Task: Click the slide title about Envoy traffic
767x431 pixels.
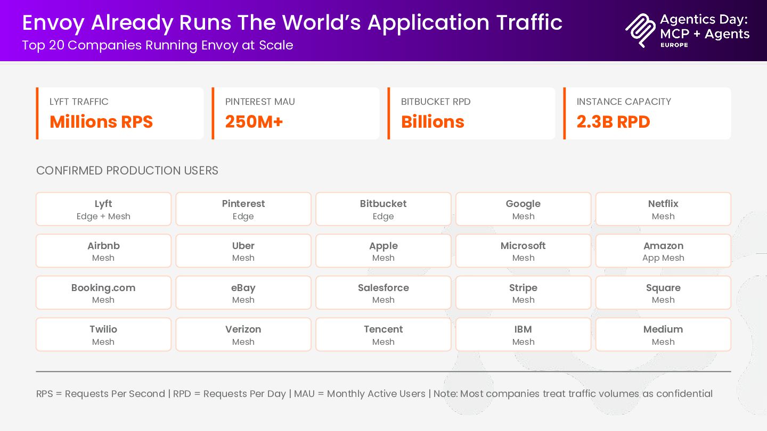Action: pyautogui.click(x=292, y=22)
